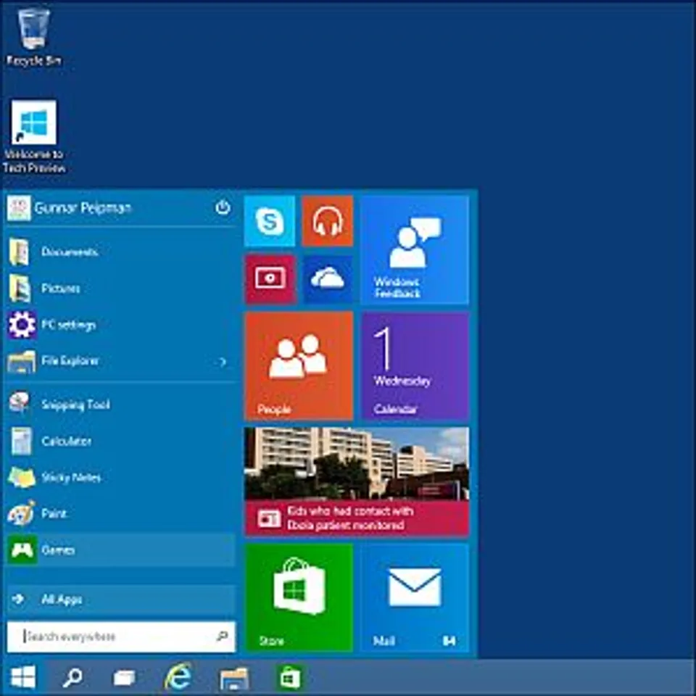Click the Gunnar Peipman user account
This screenshot has width=696, height=696.
(70, 208)
